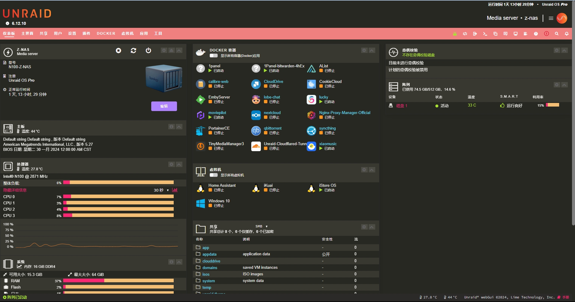Image resolution: width=575 pixels, height=302 pixels.
Task: Click the qbittorrent container icon
Action: click(x=256, y=130)
